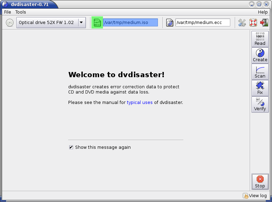This screenshot has width=272, height=202.
Task: Quit using the exit door icon
Action: 264,23
